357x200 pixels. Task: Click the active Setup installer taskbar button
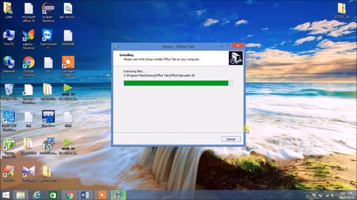pyautogui.click(x=118, y=195)
